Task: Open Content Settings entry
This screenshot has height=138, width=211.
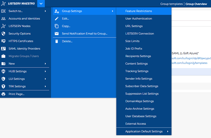Action: click(144, 64)
